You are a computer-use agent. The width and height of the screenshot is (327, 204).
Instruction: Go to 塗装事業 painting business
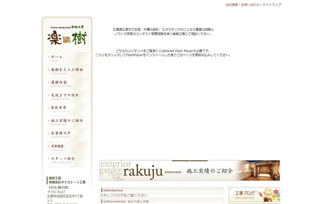[x=67, y=110]
